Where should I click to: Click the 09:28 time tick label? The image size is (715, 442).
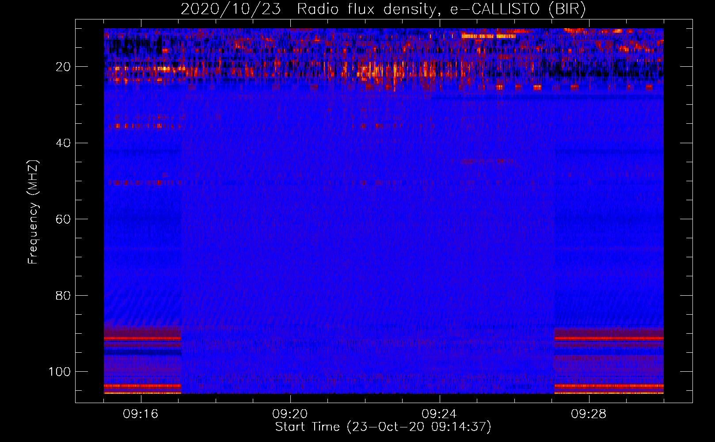click(589, 414)
